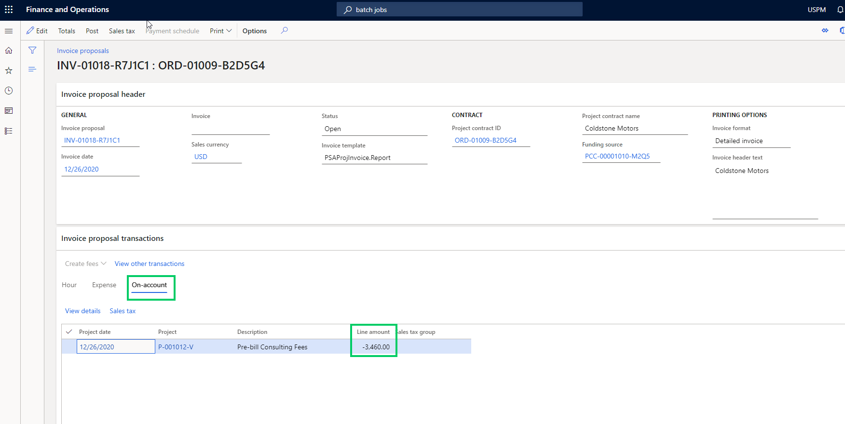Image resolution: width=845 pixels, height=424 pixels.
Task: Go to the Home icon in sidebar
Action: tap(9, 51)
